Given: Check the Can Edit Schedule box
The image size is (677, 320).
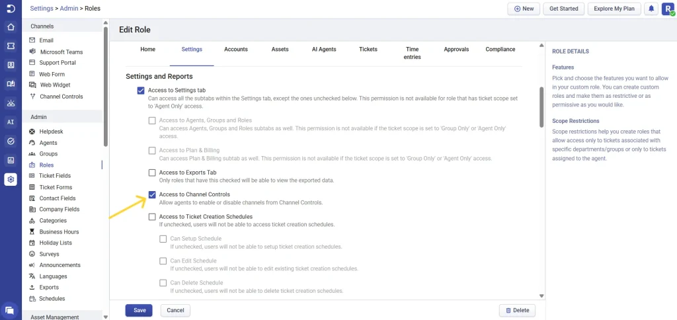Looking at the screenshot, I should coord(163,261).
